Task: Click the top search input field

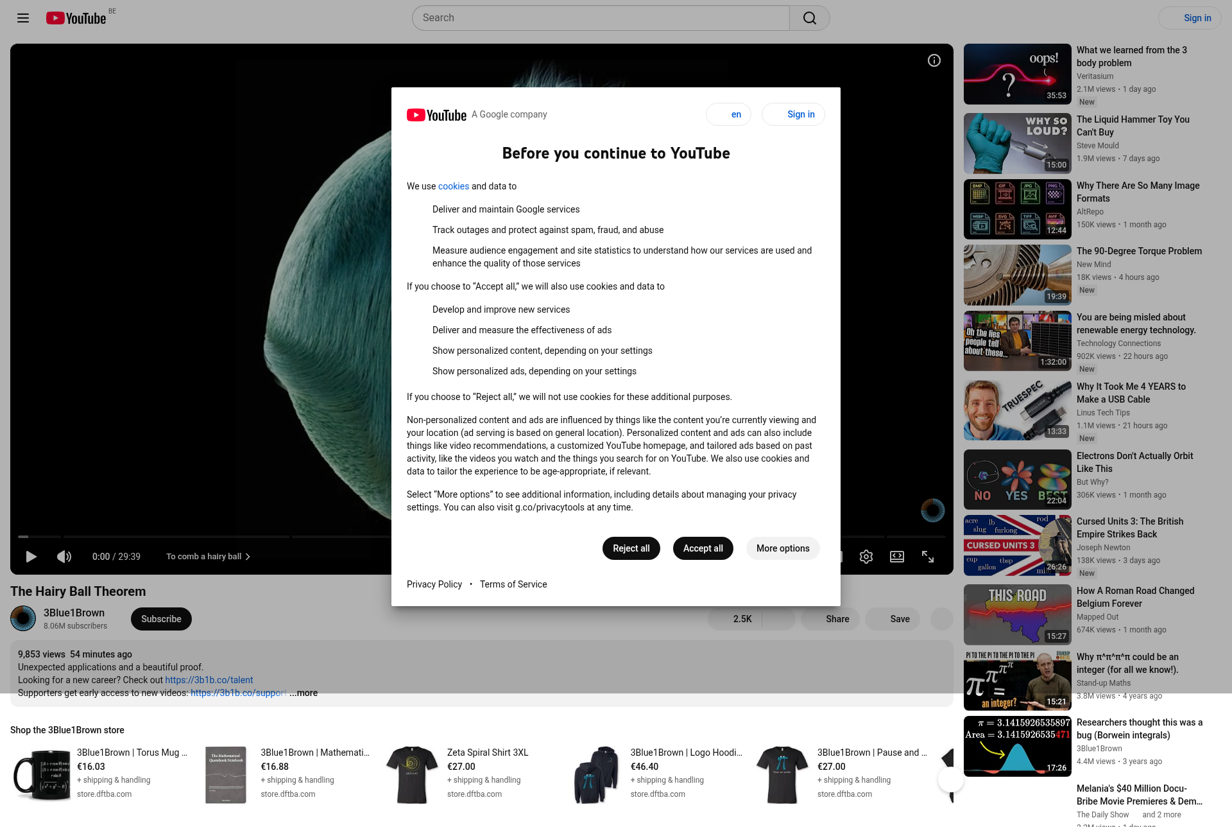Action: click(x=600, y=18)
